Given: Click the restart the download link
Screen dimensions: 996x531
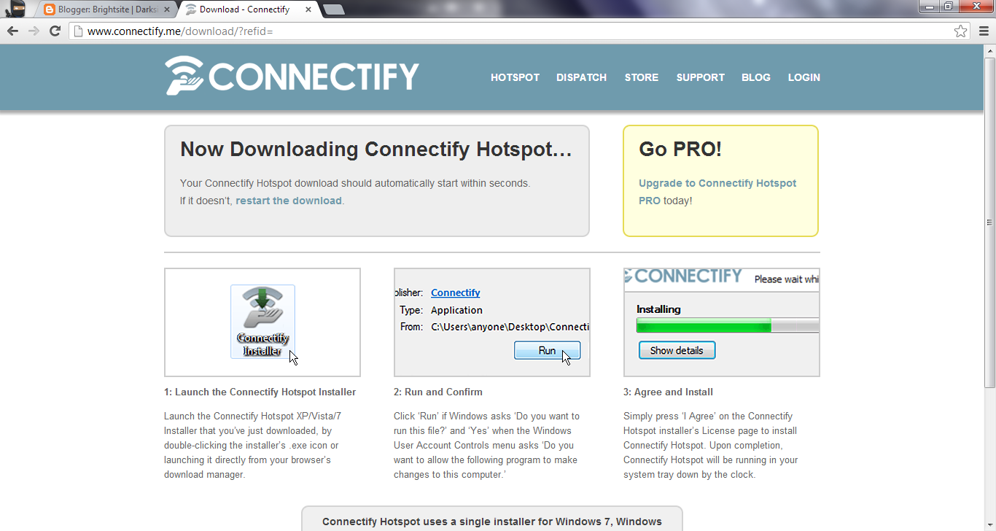Looking at the screenshot, I should (x=289, y=200).
